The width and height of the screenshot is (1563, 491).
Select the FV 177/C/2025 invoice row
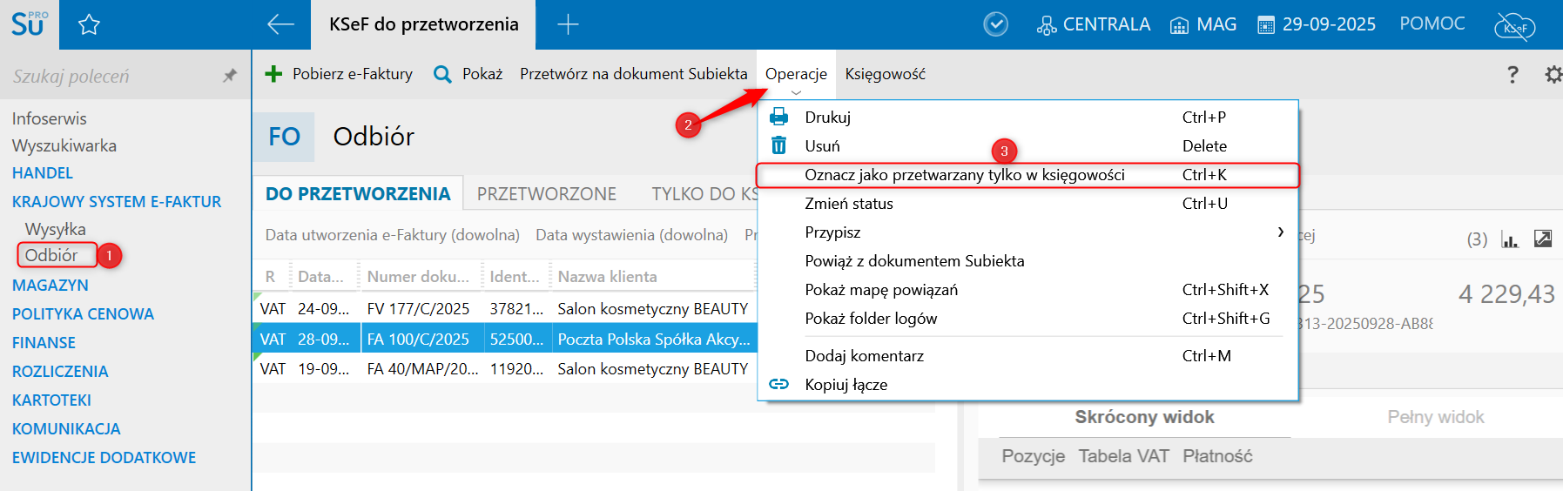click(505, 309)
